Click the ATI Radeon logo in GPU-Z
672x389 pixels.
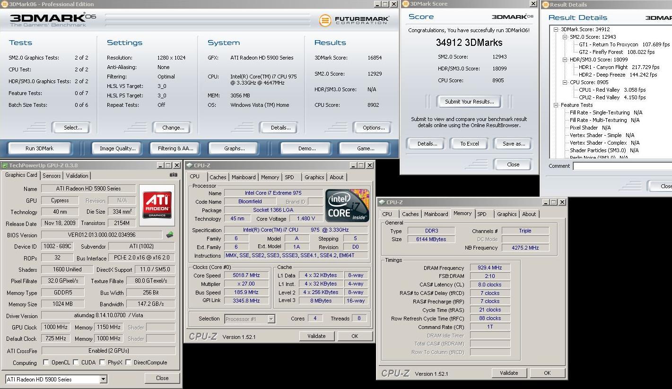click(157, 204)
